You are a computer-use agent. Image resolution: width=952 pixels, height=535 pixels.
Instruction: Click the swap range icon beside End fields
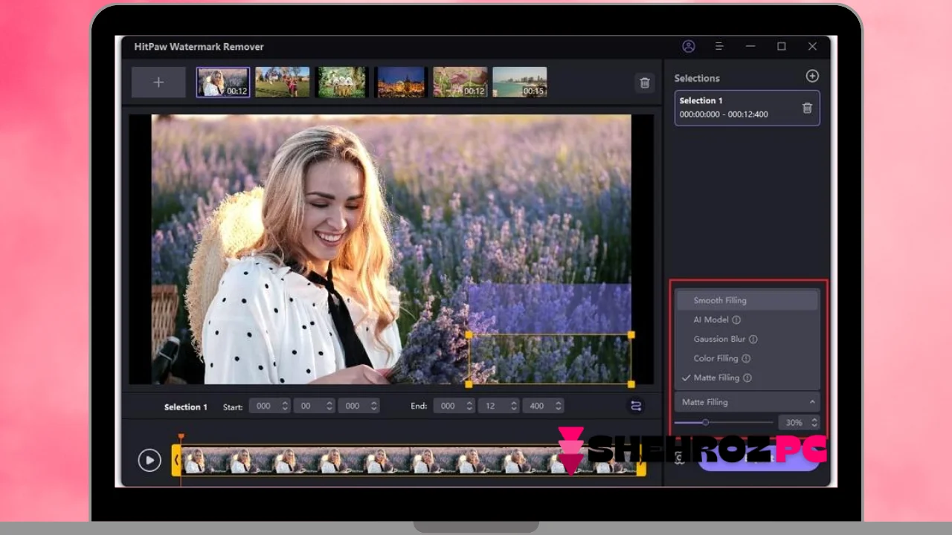(636, 406)
